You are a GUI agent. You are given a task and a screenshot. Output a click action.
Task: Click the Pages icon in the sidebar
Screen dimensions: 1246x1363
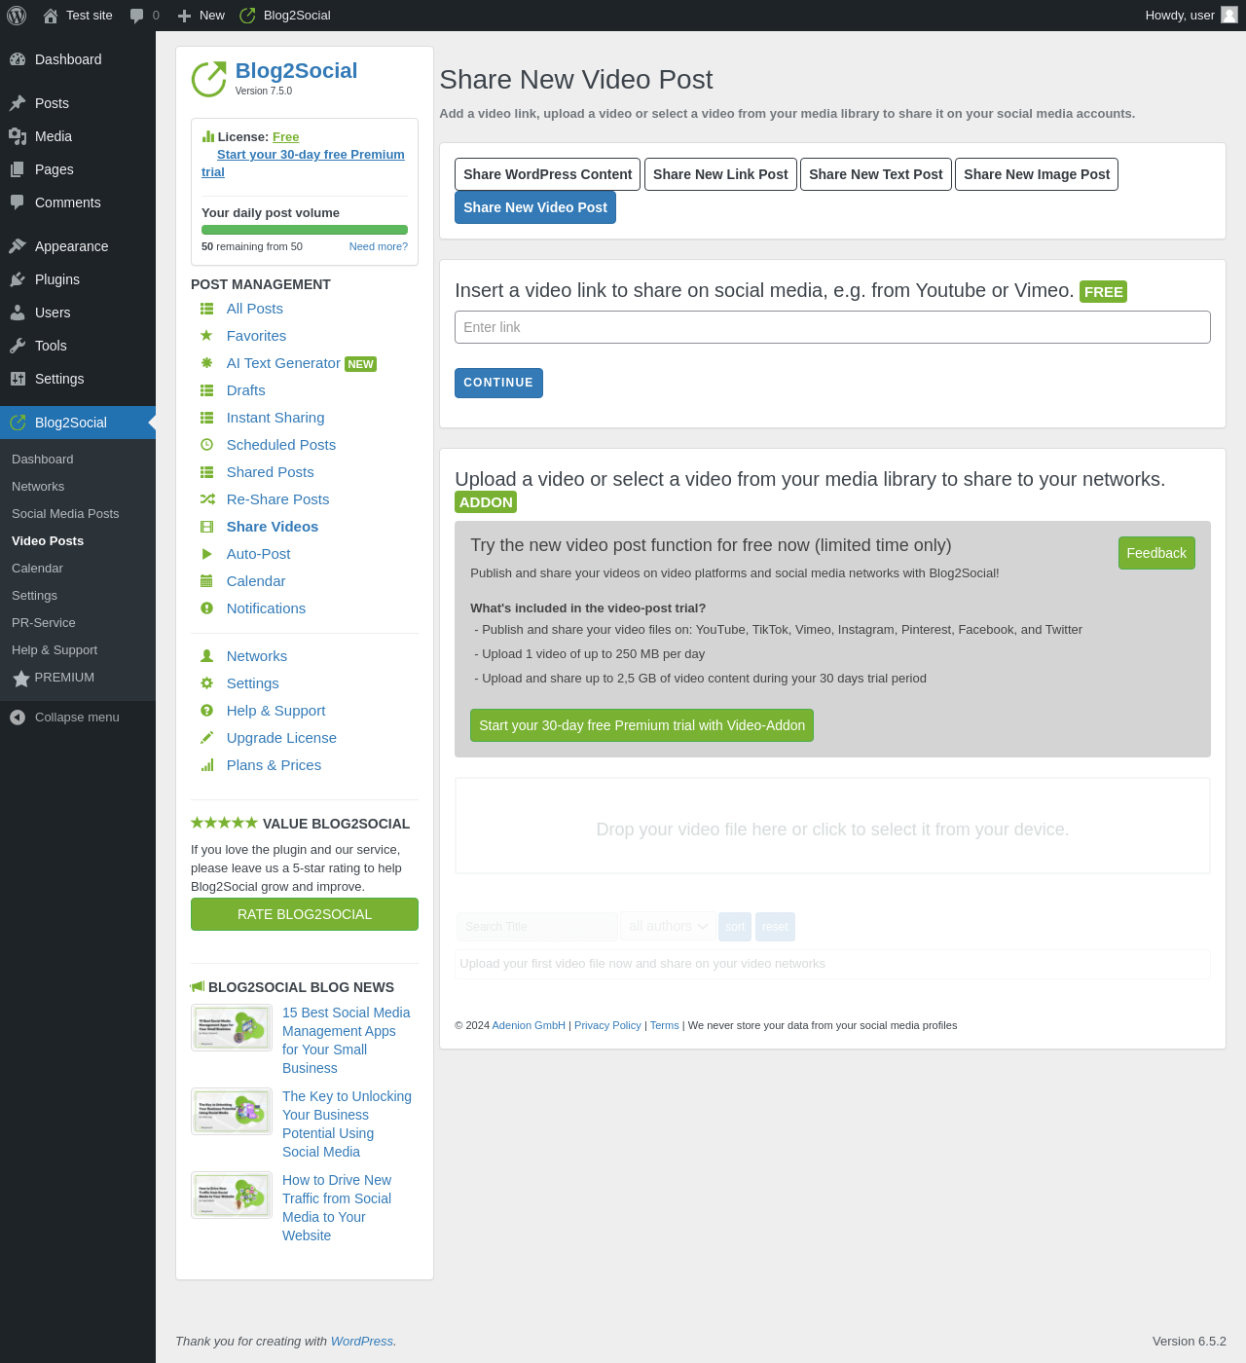pos(18,169)
